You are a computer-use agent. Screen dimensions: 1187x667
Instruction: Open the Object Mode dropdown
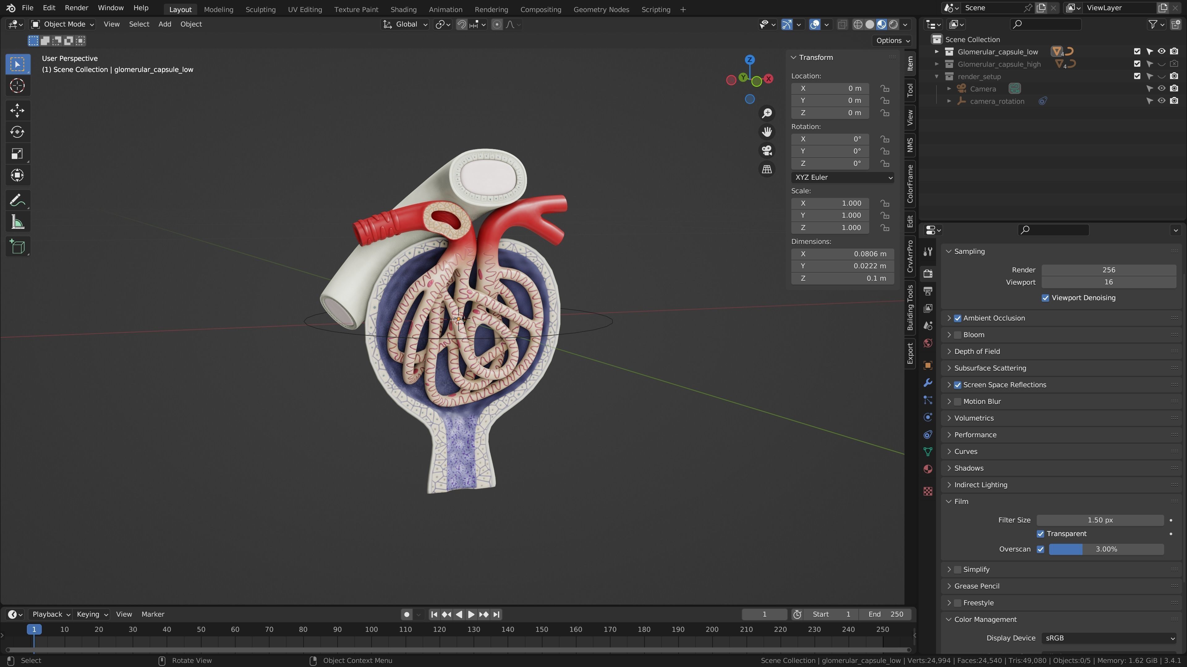(x=62, y=24)
